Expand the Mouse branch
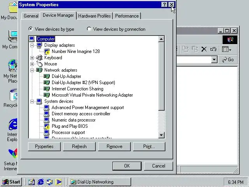Image resolution: width=249 pixels, height=187 pixels. click(32, 64)
